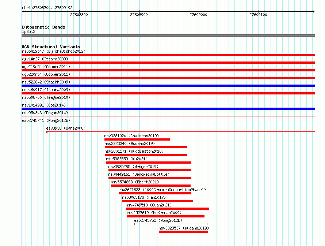
Task: Click the right arrow end of the ruler
Action: pyautogui.click(x=313, y=11)
